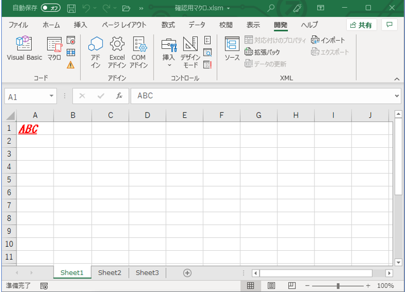
Task: Click View Code icon
Action: pyautogui.click(x=207, y=52)
